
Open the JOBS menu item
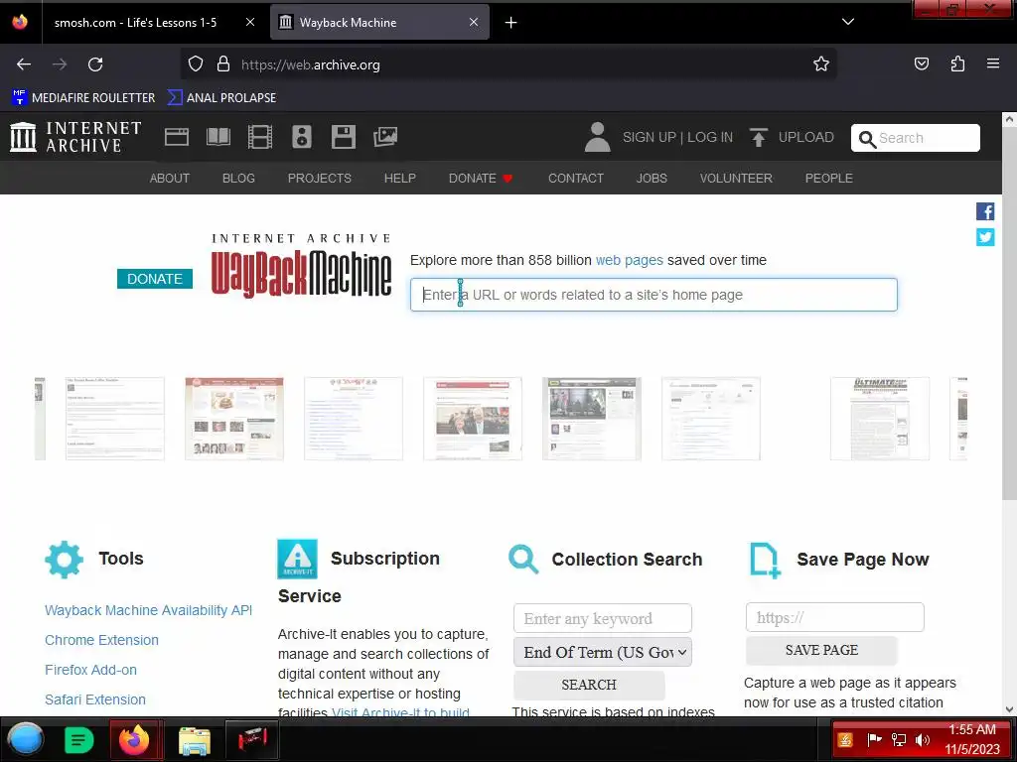click(x=652, y=179)
